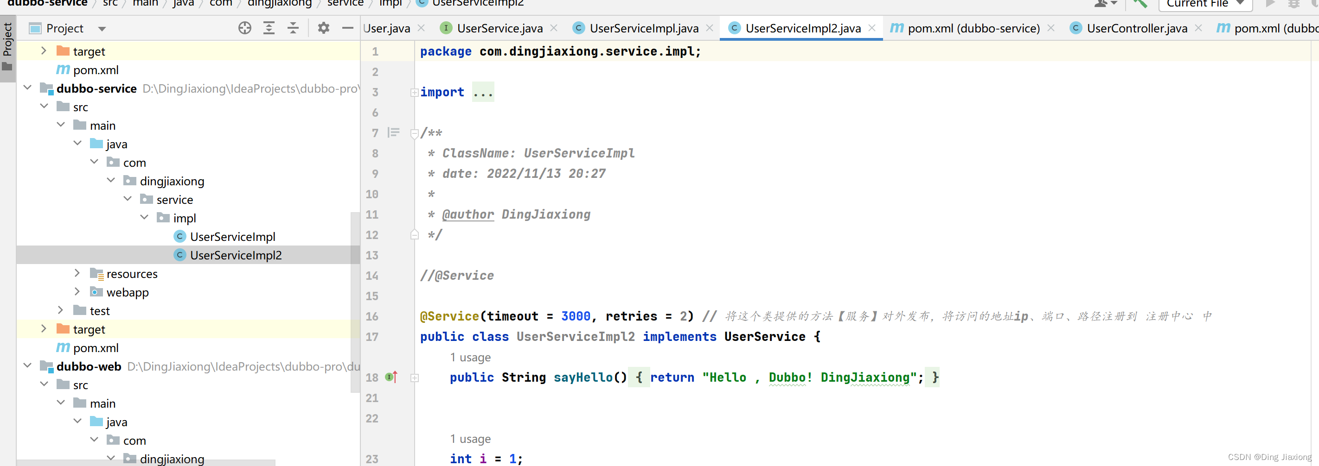The height and width of the screenshot is (466, 1319).
Task: Click the interface icon on UserService.java tab
Action: 446,28
